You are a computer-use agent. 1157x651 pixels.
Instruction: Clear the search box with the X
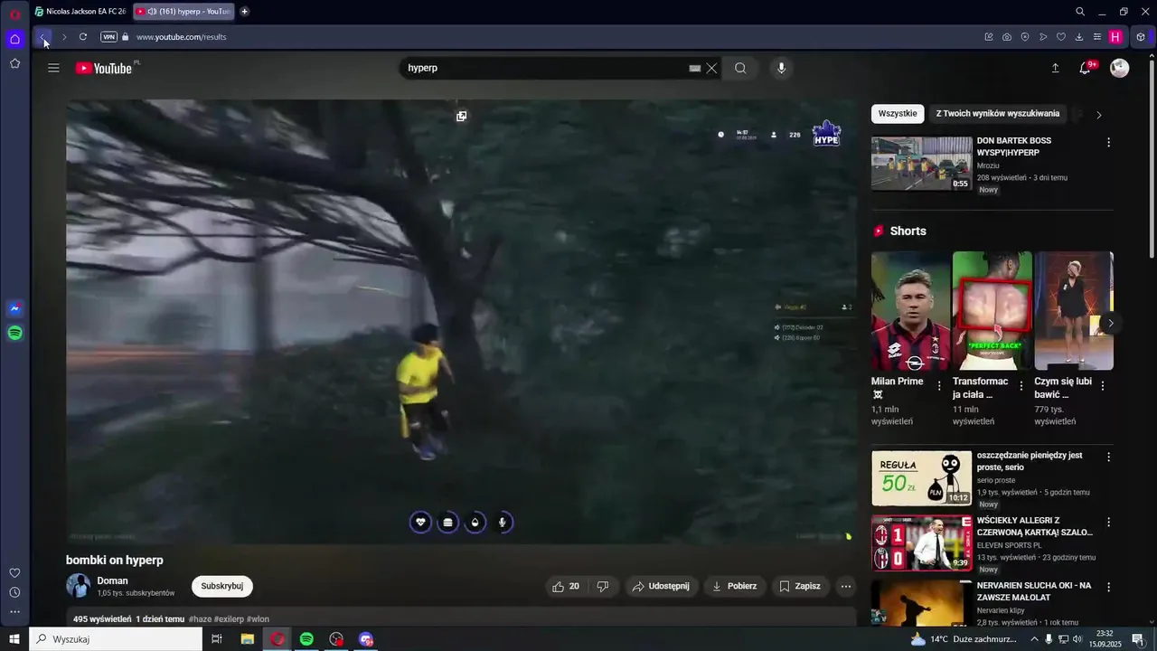click(711, 68)
